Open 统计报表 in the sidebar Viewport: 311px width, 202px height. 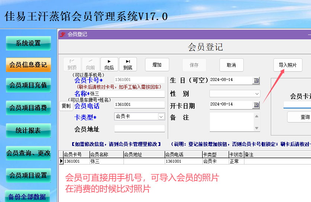[28, 130]
